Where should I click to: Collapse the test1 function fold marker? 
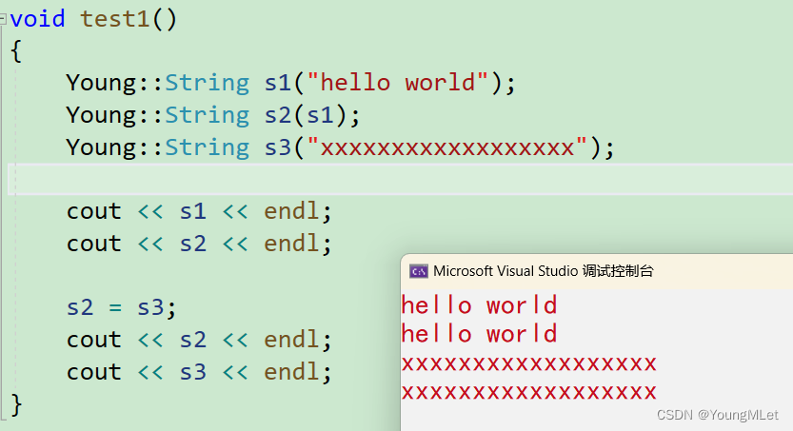pos(3,19)
